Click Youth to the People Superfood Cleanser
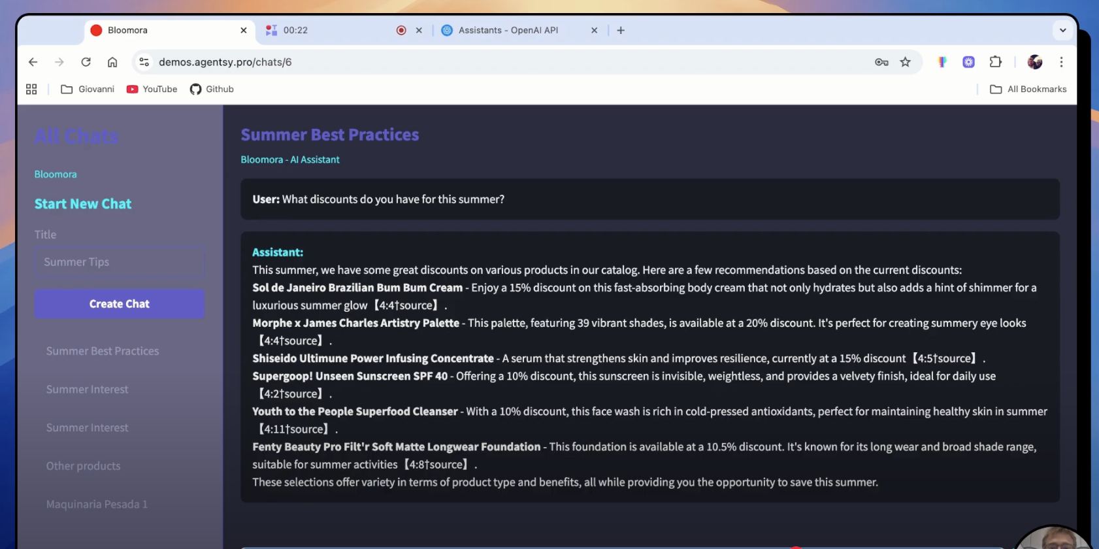Screen dimensions: 1099x549 (x=355, y=411)
